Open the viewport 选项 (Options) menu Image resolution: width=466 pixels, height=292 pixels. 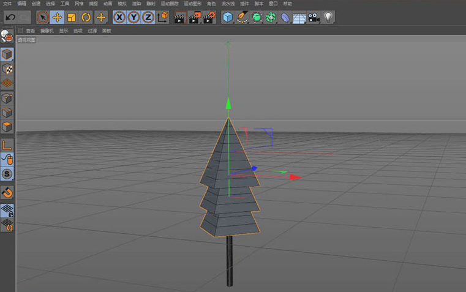(78, 31)
